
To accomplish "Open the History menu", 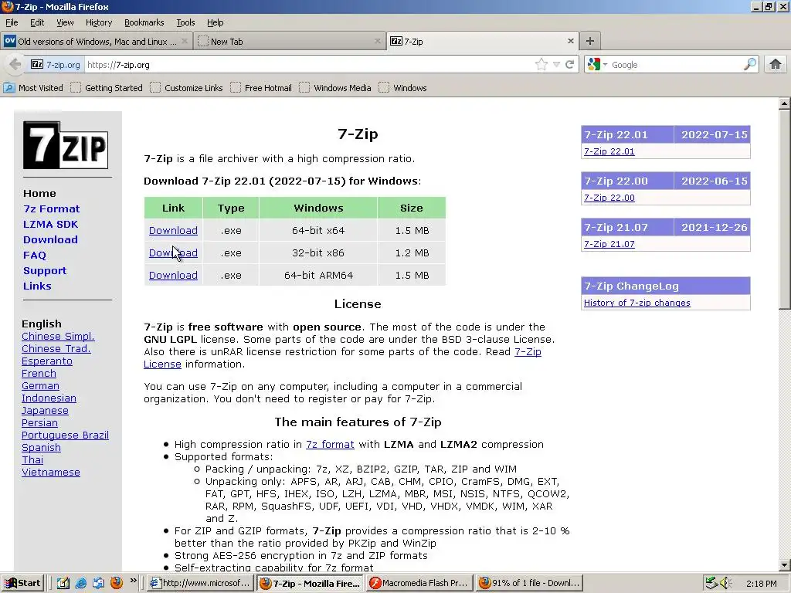I will click(99, 22).
